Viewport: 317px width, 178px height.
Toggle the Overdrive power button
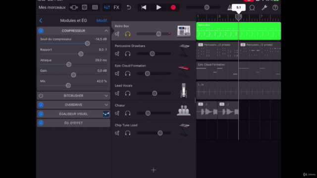(x=41, y=105)
